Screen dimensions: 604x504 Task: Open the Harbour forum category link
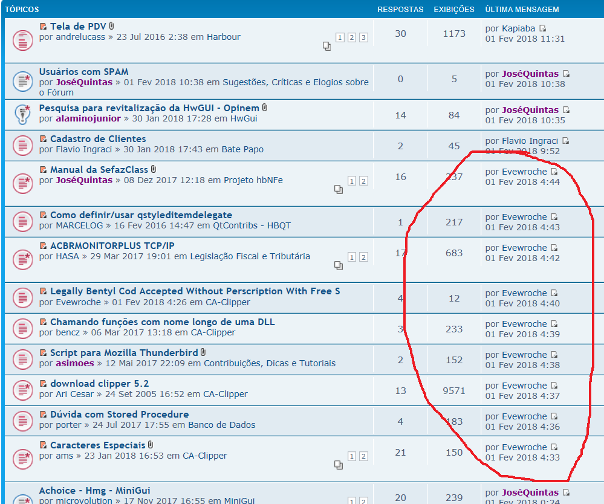(x=223, y=37)
